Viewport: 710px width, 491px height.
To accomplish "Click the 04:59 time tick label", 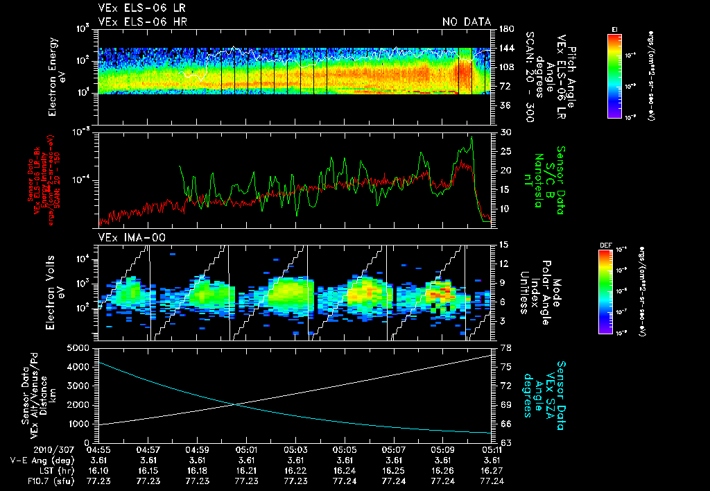I will coord(197,450).
